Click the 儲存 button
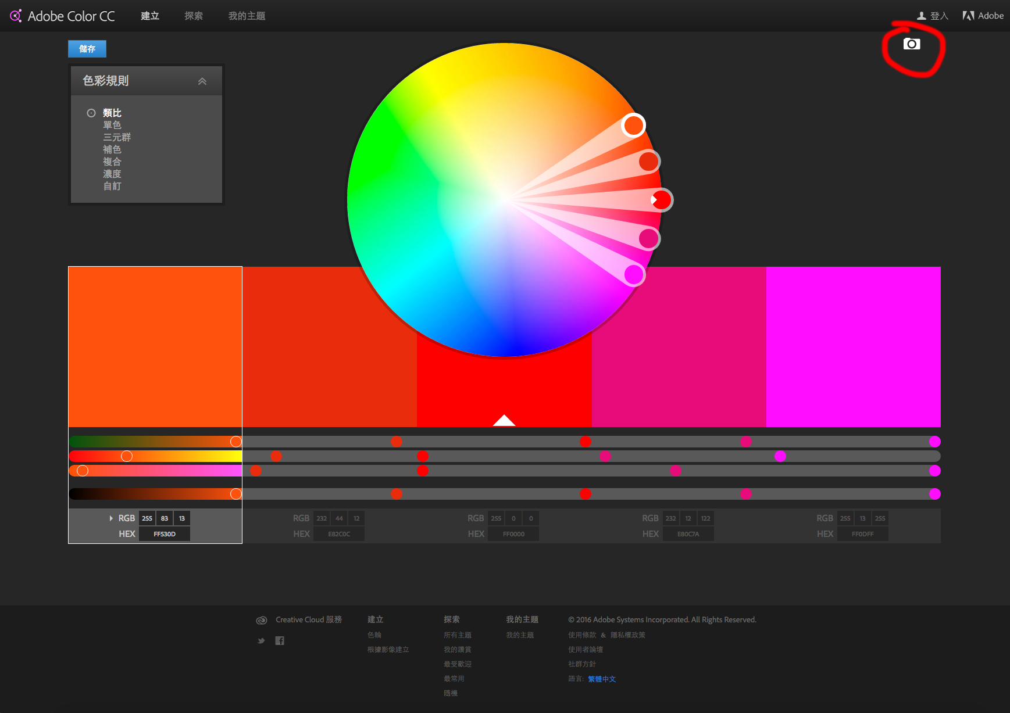This screenshot has height=713, width=1010. pyautogui.click(x=87, y=48)
